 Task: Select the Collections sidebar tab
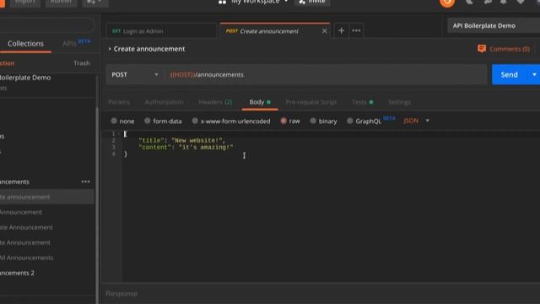(x=25, y=44)
